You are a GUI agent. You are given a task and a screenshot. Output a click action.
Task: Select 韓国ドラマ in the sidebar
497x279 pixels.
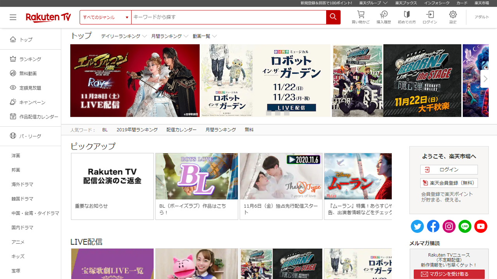(x=22, y=199)
